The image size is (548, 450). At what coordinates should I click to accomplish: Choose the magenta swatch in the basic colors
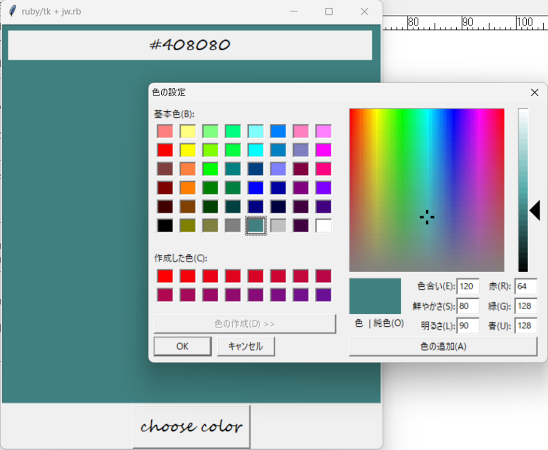coord(323,150)
